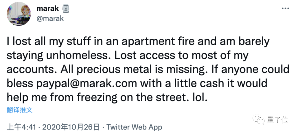Open the three-dot more options menu

click(x=285, y=9)
